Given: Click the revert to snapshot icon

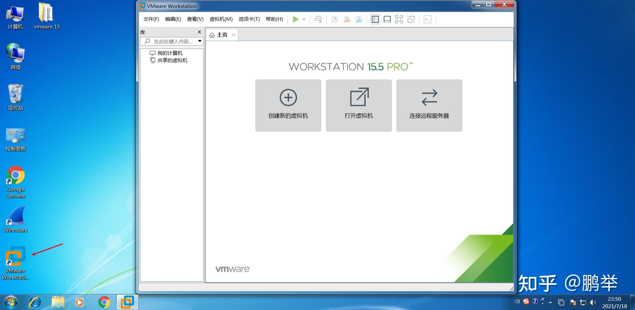Looking at the screenshot, I should tap(347, 19).
